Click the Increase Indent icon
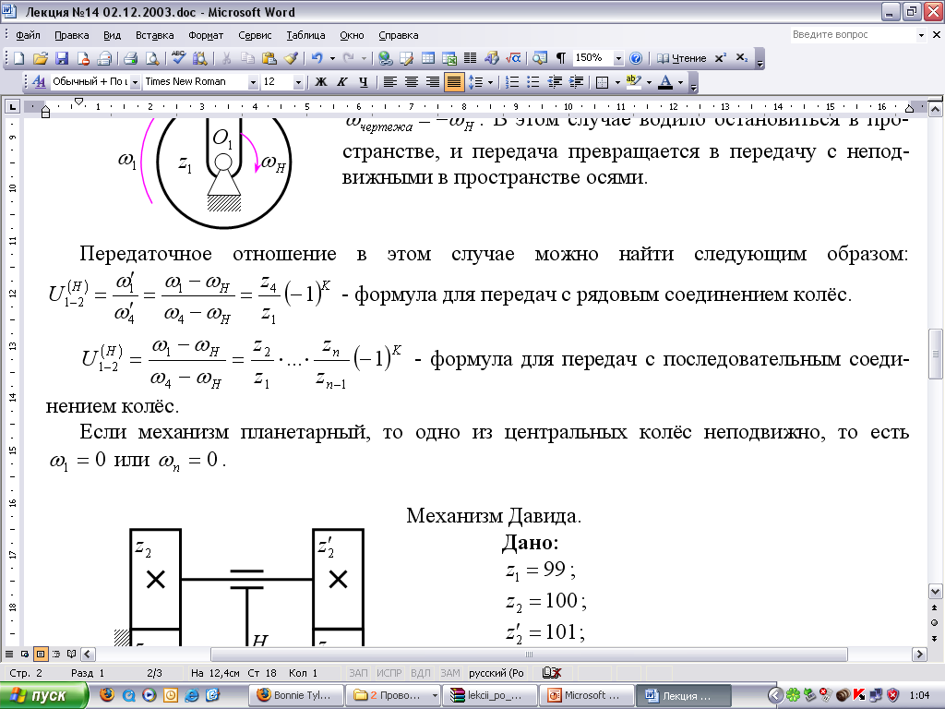This screenshot has width=945, height=709. [576, 82]
